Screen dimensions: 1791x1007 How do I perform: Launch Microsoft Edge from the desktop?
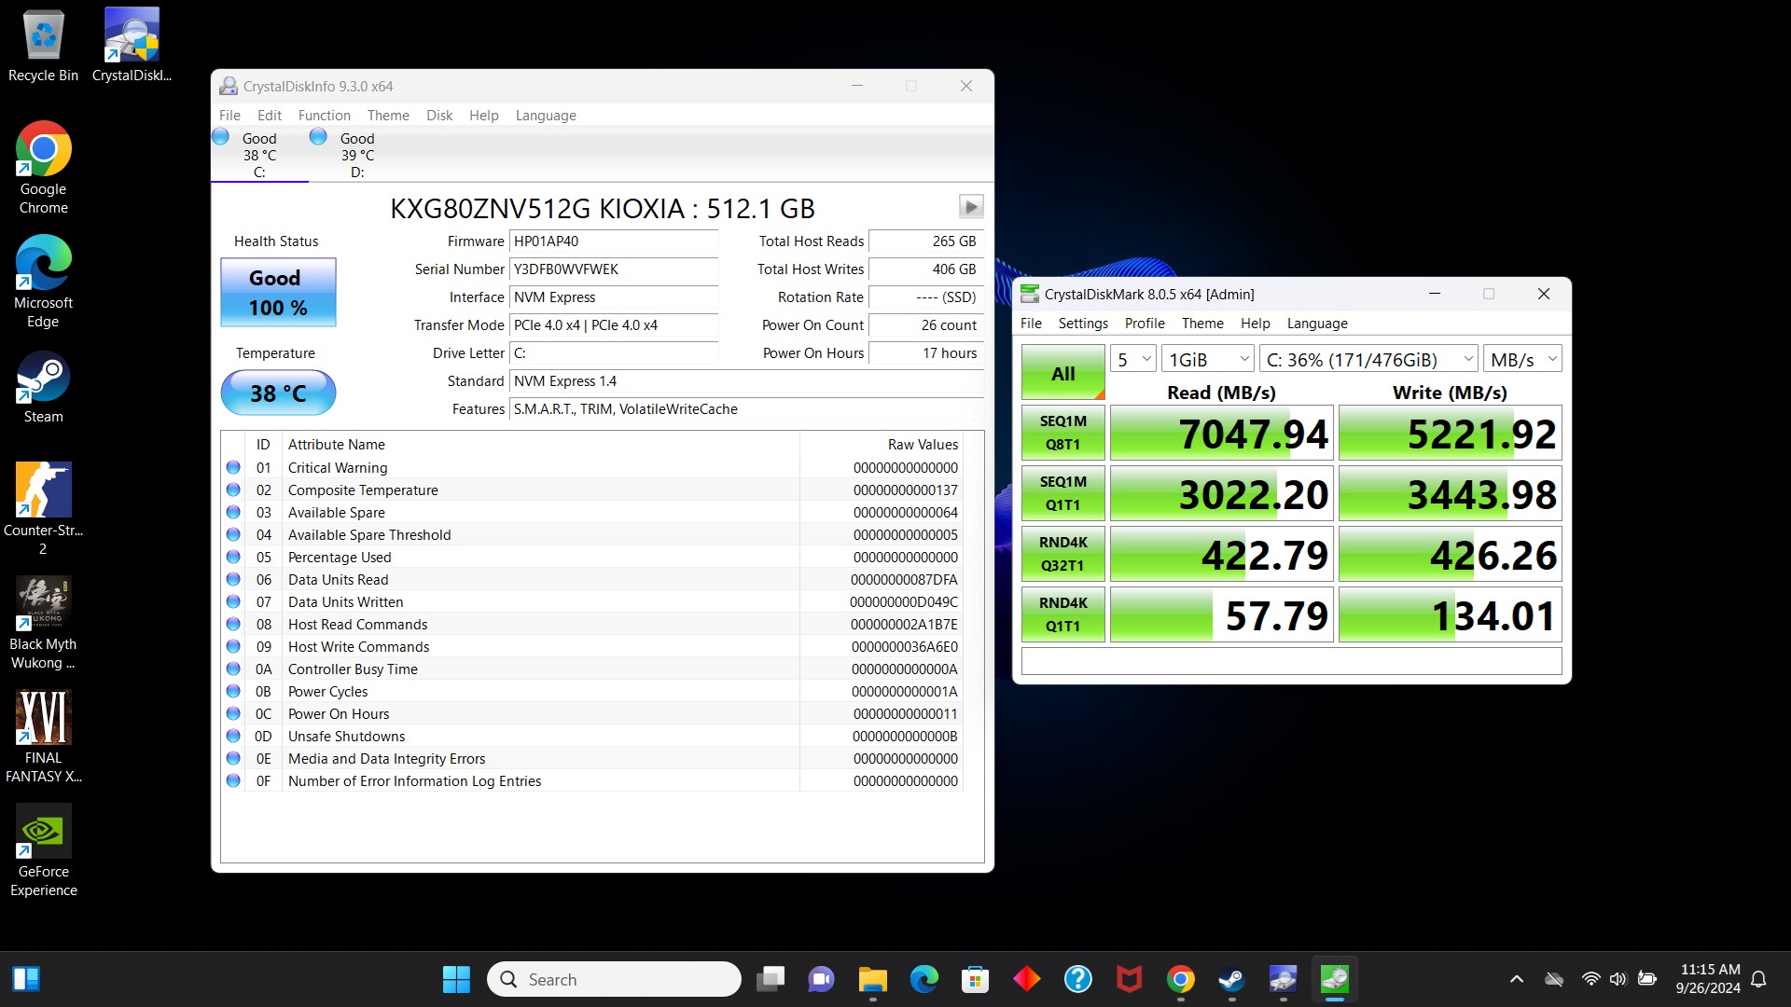(x=43, y=282)
